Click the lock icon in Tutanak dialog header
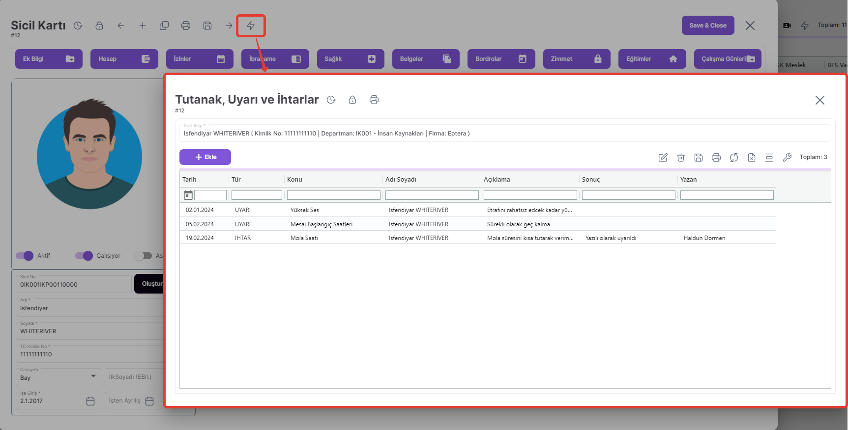This screenshot has width=848, height=430. pos(352,100)
